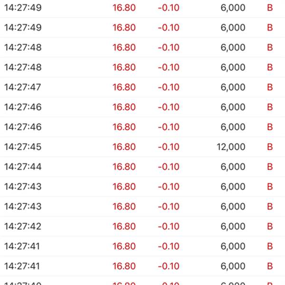Click the 14:27:42 timestamp

click(x=23, y=226)
